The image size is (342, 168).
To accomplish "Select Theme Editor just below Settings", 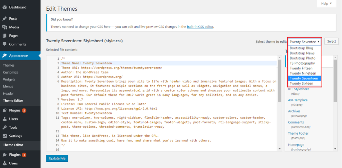I will pos(13,145).
